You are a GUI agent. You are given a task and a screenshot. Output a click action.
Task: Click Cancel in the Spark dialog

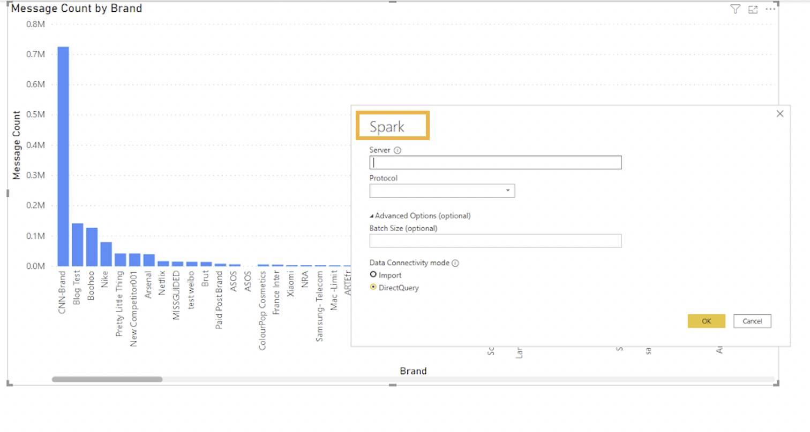pos(752,321)
